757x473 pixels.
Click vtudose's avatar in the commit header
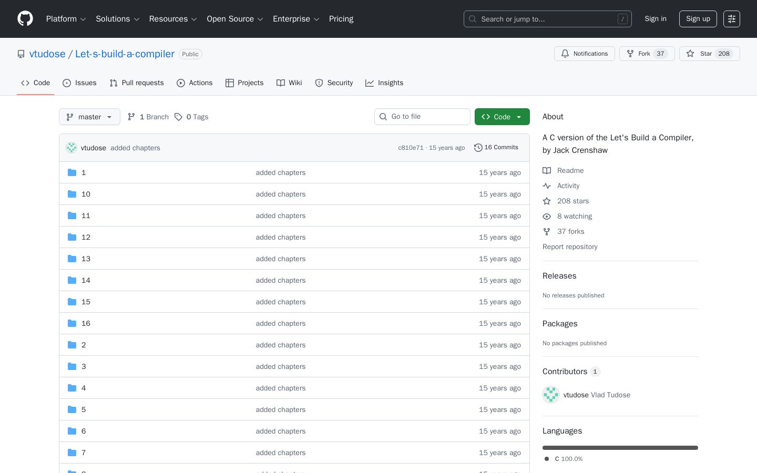click(x=71, y=148)
